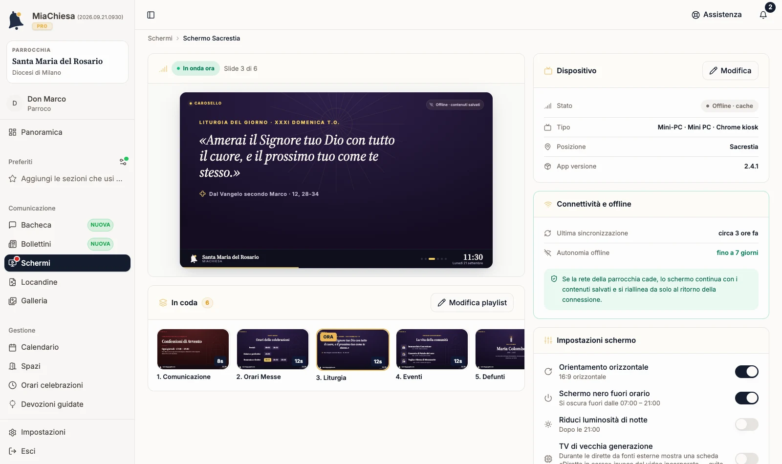Open Preferiti customize icon
Viewport: 782px width, 464px height.
click(124, 162)
